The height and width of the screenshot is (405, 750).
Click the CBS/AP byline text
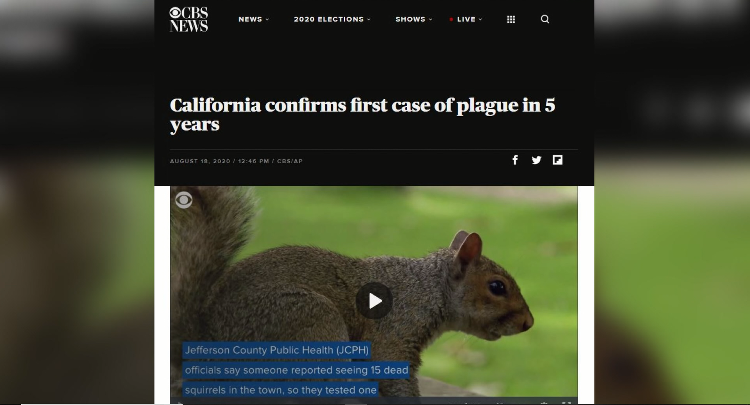[x=290, y=161]
